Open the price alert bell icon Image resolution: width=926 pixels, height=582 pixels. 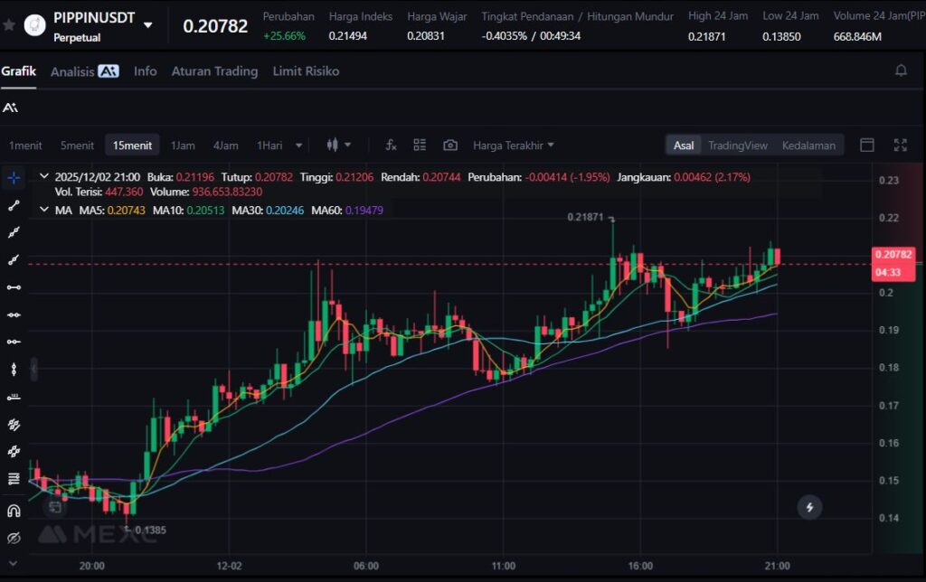[901, 70]
